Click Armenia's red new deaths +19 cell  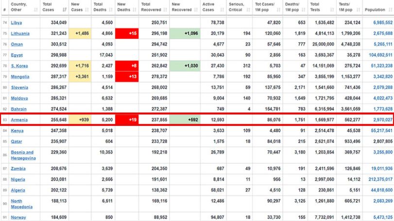pyautogui.click(x=127, y=120)
